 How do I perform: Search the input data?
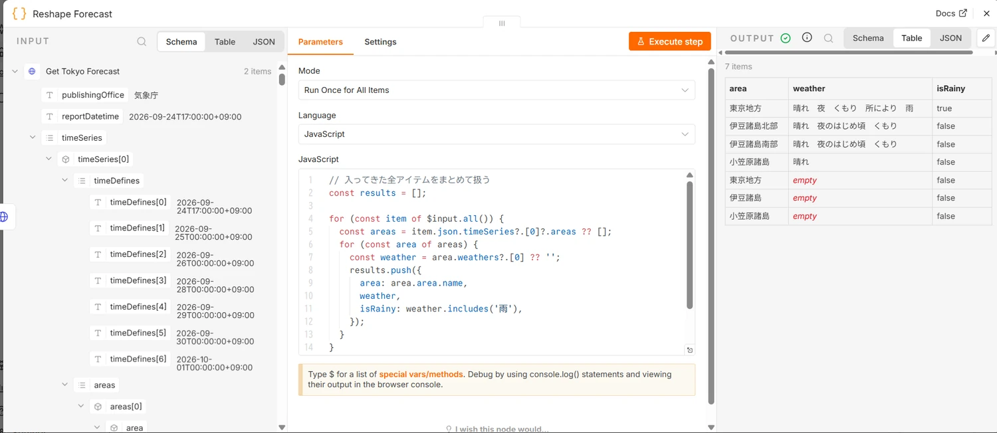(x=142, y=41)
